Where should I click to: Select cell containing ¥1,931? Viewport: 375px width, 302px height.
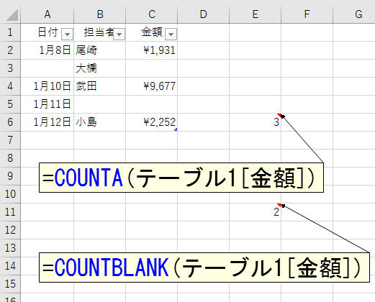tap(151, 50)
